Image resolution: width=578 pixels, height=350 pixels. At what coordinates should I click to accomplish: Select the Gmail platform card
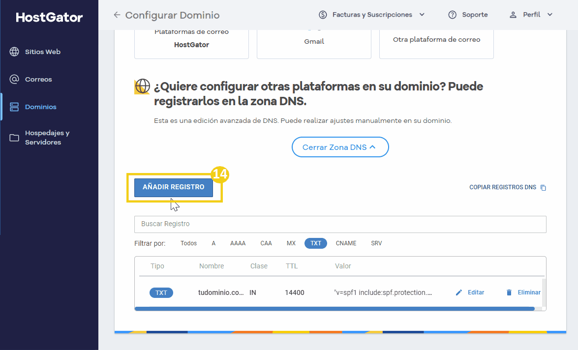tap(314, 44)
